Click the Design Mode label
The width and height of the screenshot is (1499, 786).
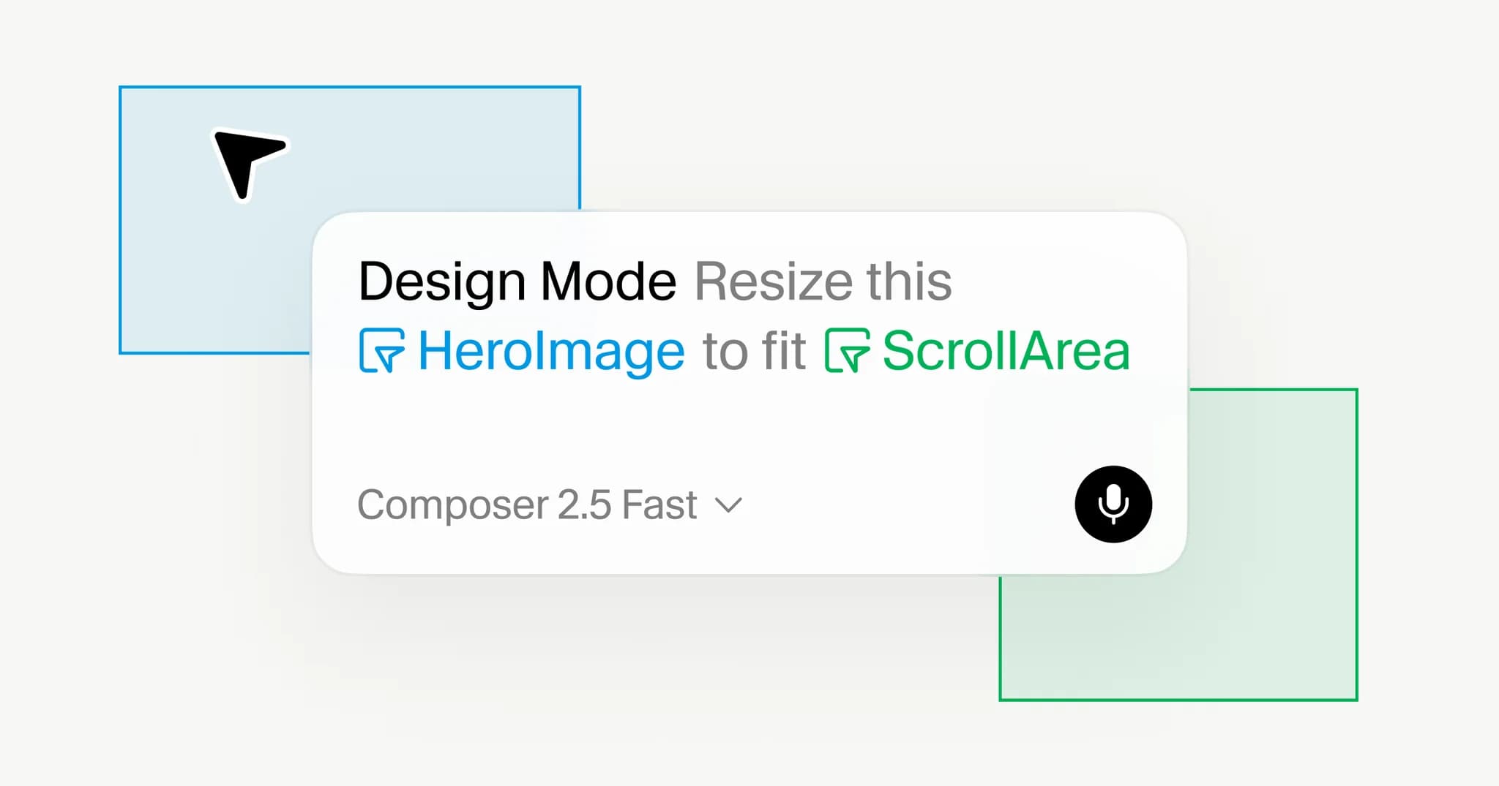tap(517, 281)
